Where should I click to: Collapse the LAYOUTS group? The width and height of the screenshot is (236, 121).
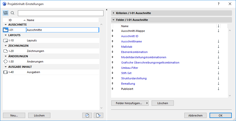click(x=6, y=35)
